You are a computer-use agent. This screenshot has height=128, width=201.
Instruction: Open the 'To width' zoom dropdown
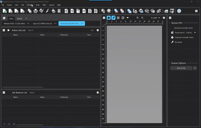(155, 18)
